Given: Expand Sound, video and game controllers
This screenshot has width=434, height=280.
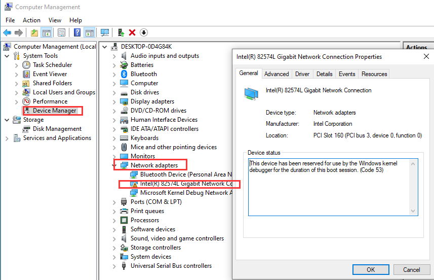Looking at the screenshot, I should (114, 239).
